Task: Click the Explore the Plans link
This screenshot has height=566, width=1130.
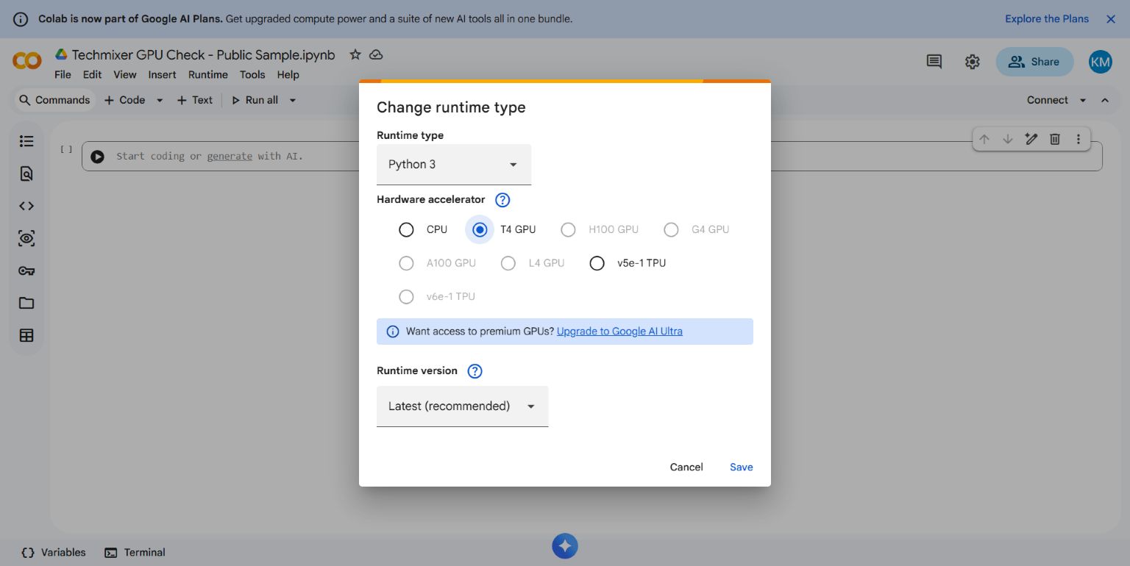Action: [1047, 19]
